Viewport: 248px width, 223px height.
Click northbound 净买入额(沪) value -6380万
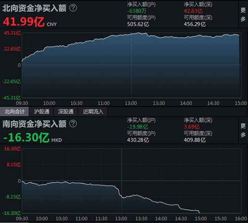[137, 11]
